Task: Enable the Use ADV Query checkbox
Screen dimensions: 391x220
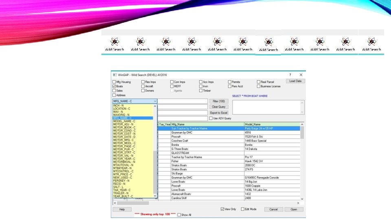Action: [211, 118]
